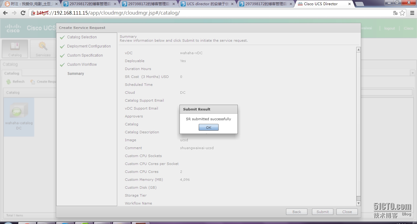
Task: Click the Duration Hours label
Action: click(x=138, y=69)
